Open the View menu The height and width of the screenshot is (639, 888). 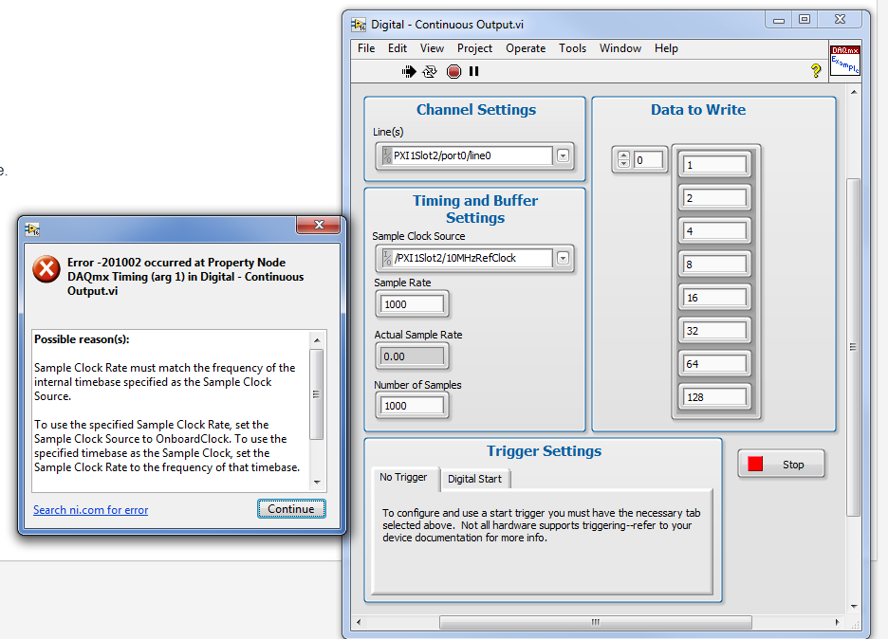(x=432, y=48)
